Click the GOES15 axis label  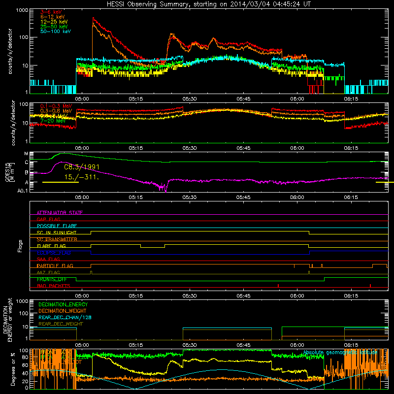tap(7, 171)
